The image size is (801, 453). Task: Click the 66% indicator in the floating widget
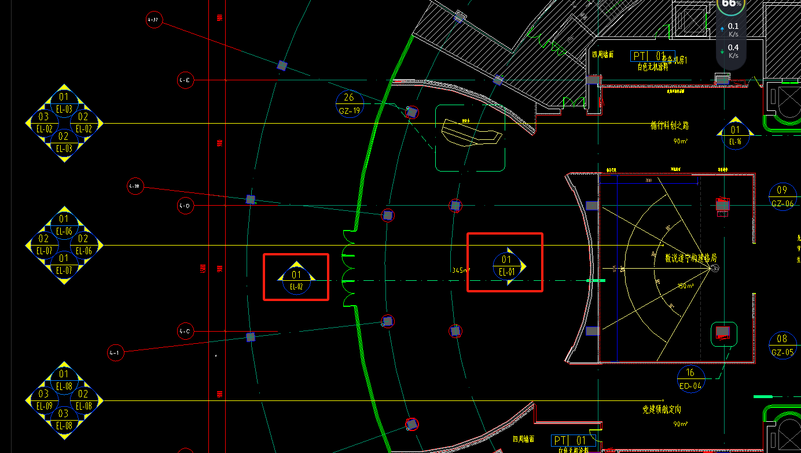pyautogui.click(x=731, y=4)
